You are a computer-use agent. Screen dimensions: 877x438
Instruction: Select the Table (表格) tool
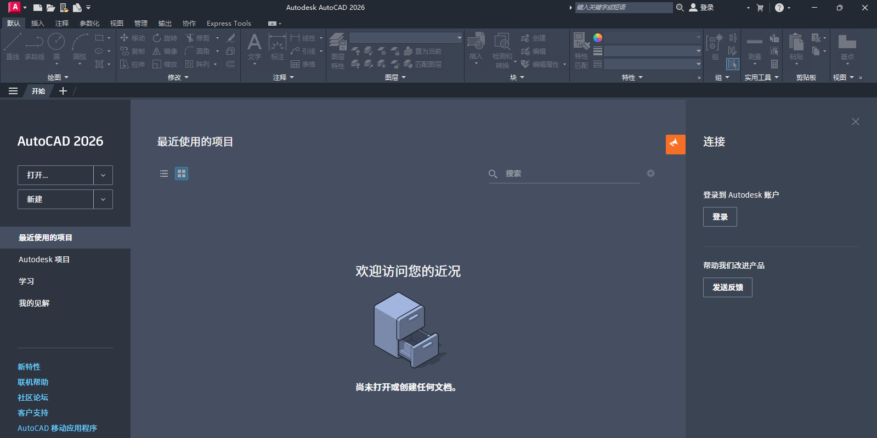pyautogui.click(x=303, y=64)
